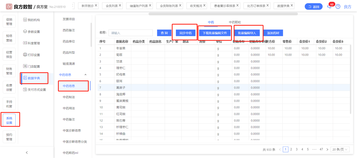This screenshot has height=158, width=357.
Task: Open 发票项目 dictionary entry
Action: [69, 19]
